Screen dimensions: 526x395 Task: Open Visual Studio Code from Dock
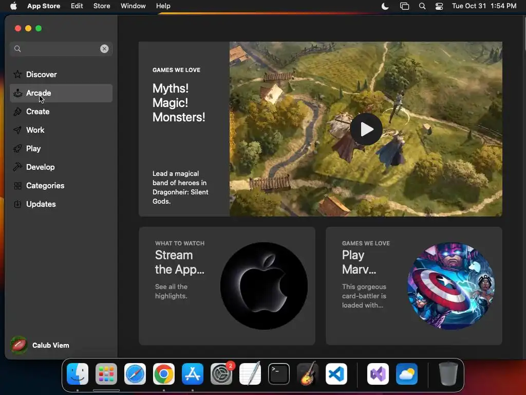click(336, 374)
